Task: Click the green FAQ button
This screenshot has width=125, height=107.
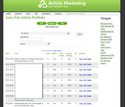Action: tap(62, 23)
